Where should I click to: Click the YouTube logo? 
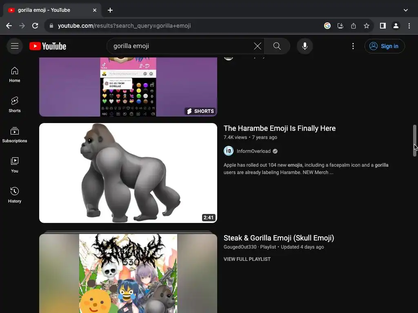(48, 46)
